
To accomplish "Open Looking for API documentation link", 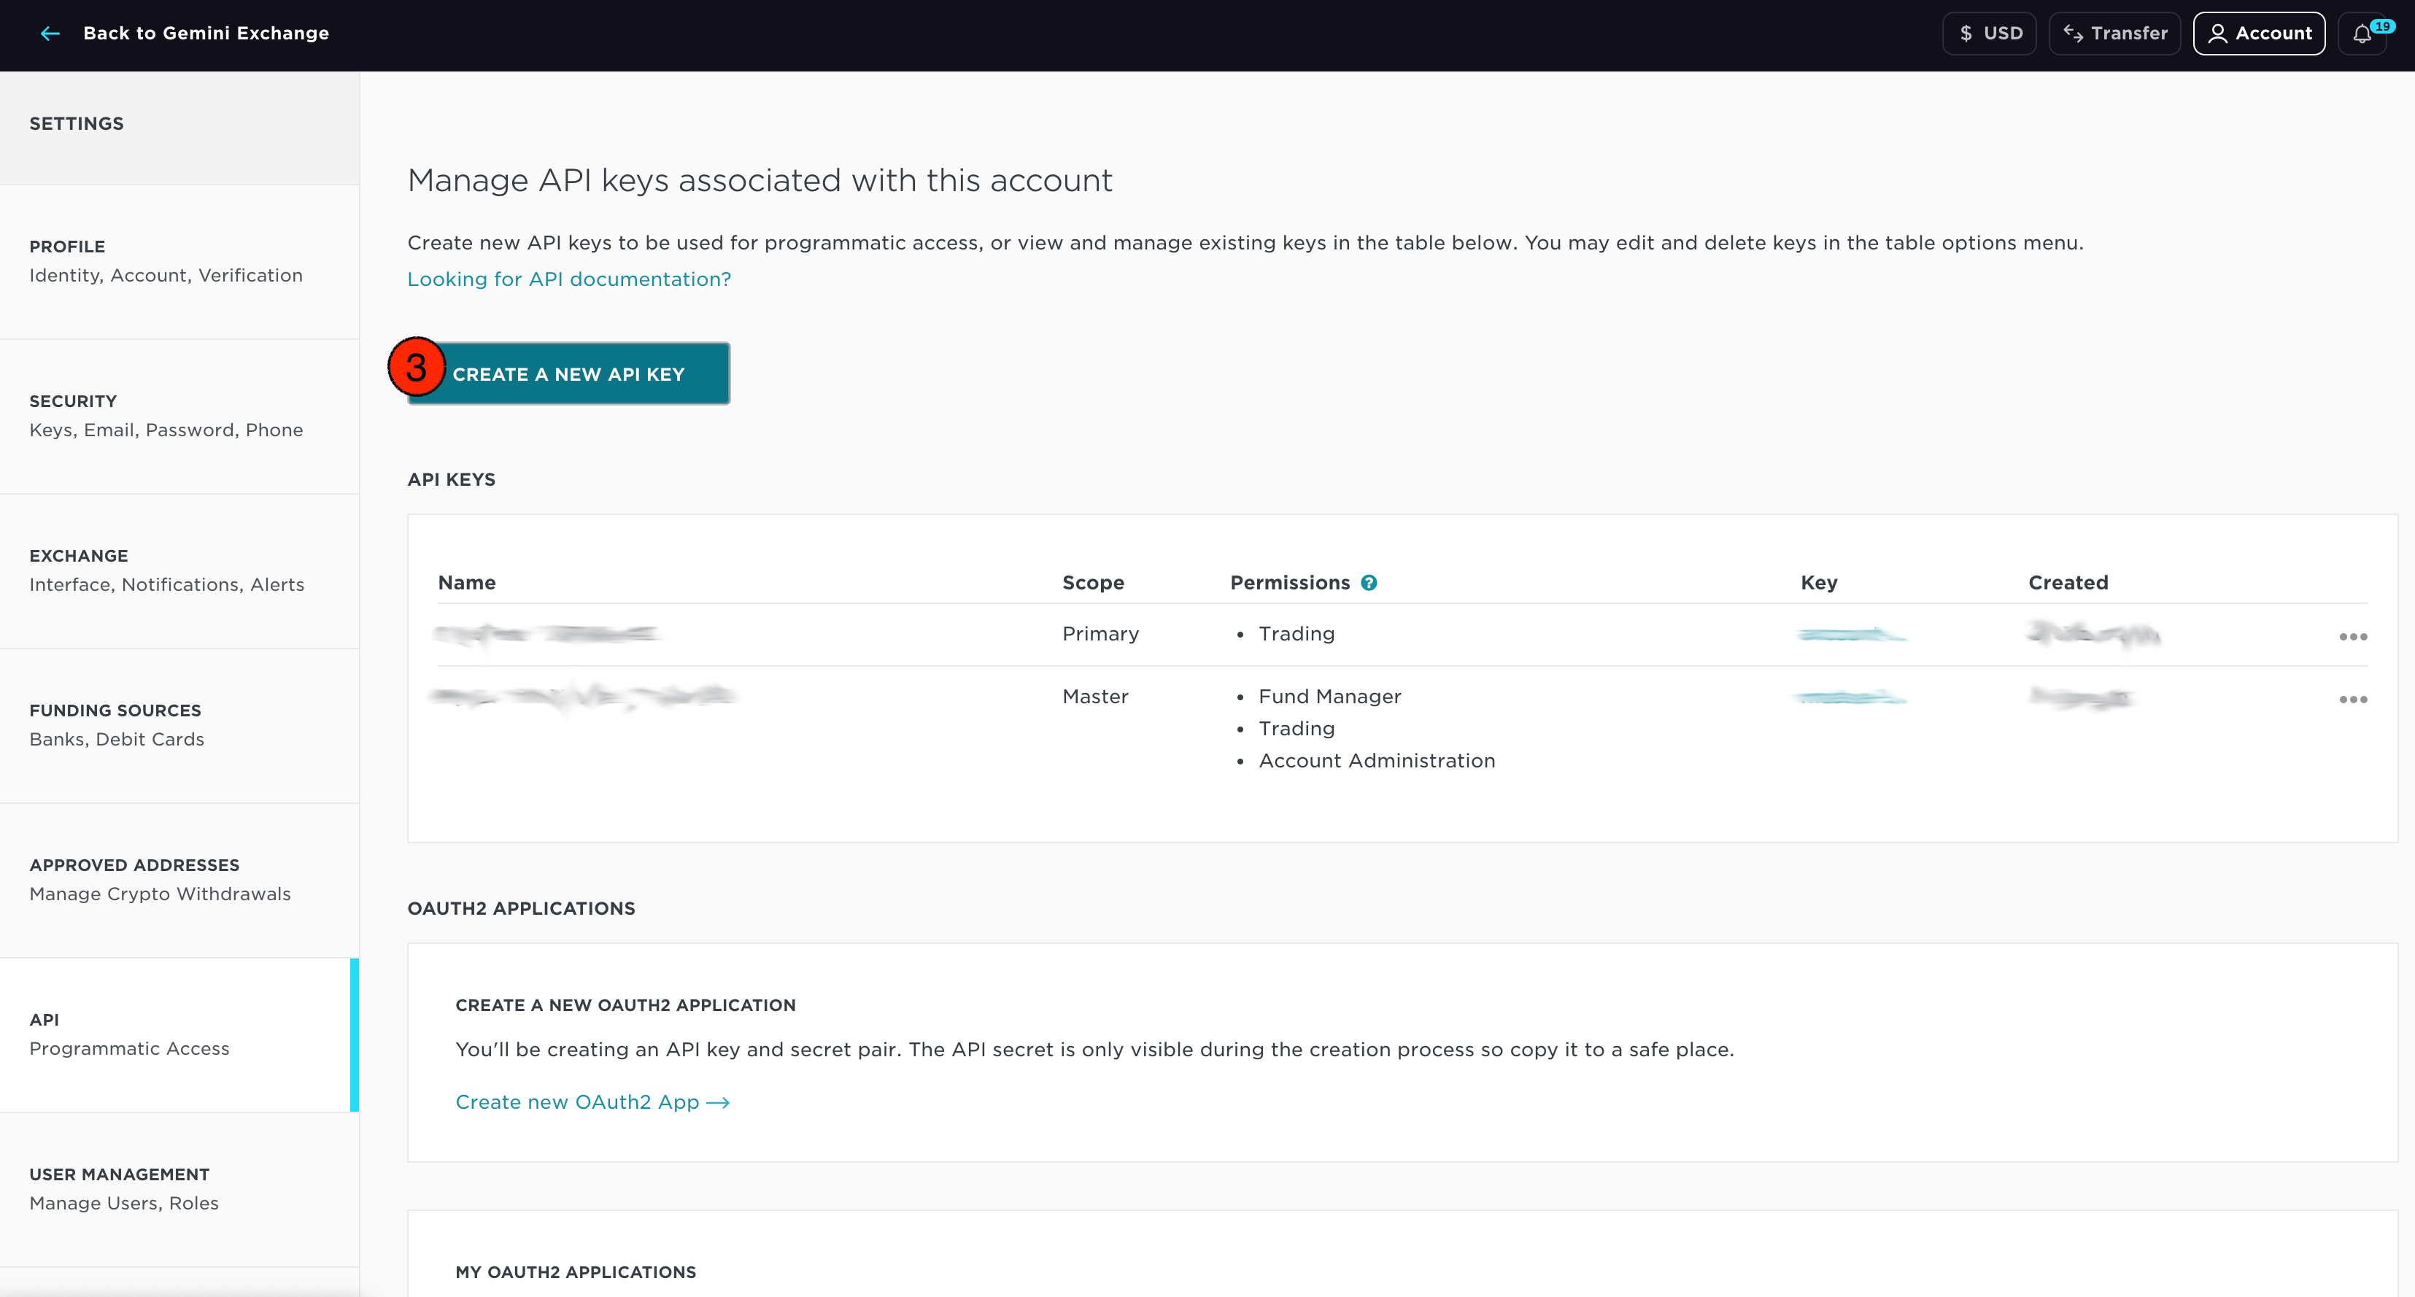I will (x=569, y=279).
